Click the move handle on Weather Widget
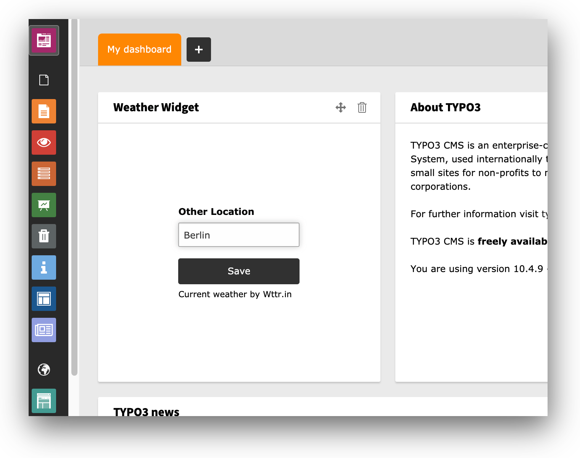 [x=341, y=107]
